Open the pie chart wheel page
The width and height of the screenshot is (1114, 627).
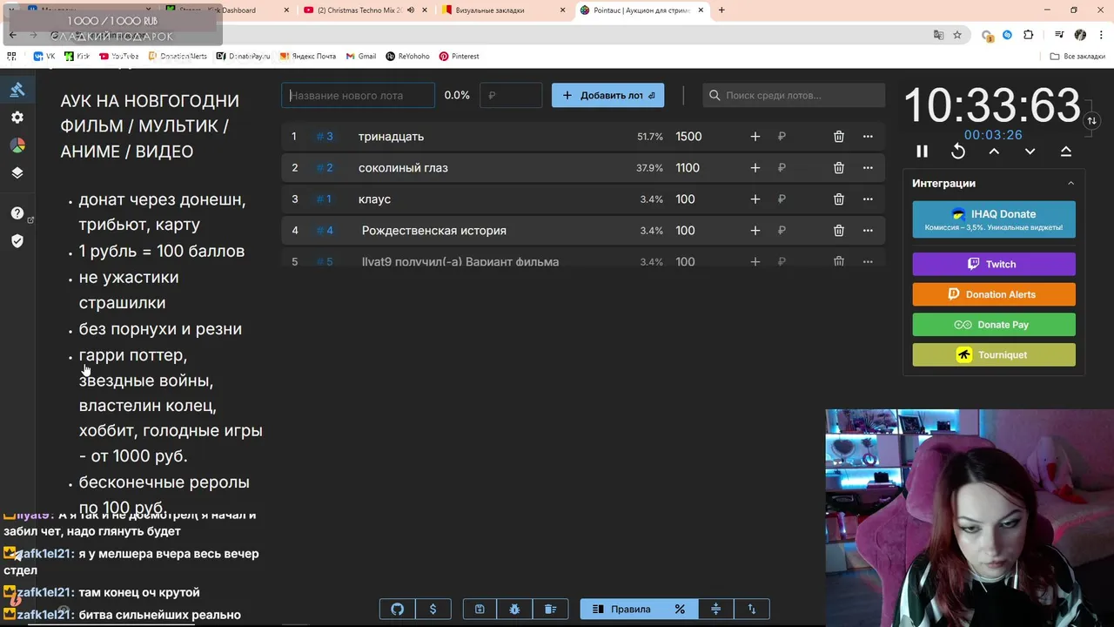point(17,145)
